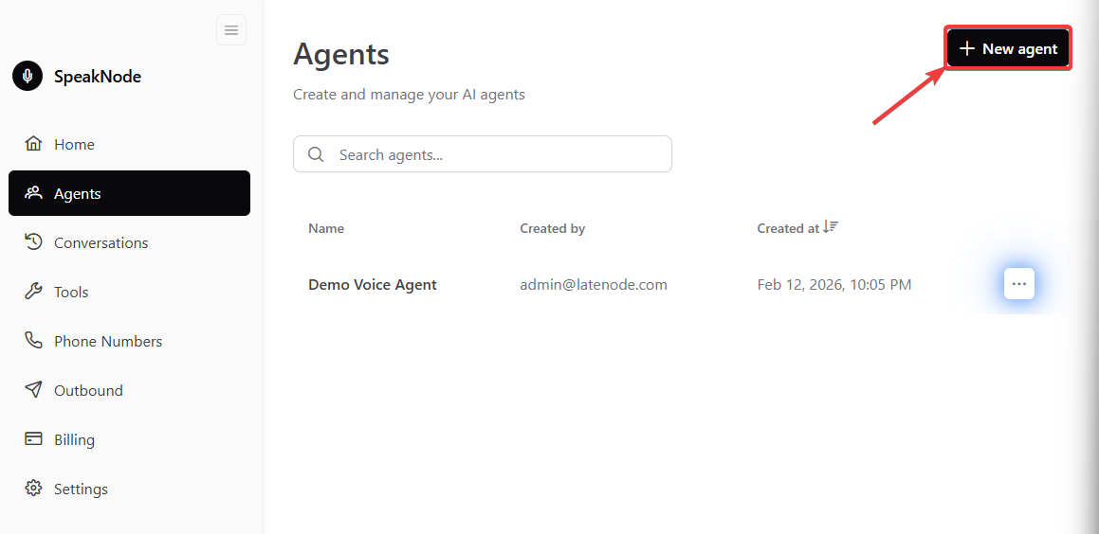
Task: Click the magnifier icon in the search box
Action: [317, 154]
